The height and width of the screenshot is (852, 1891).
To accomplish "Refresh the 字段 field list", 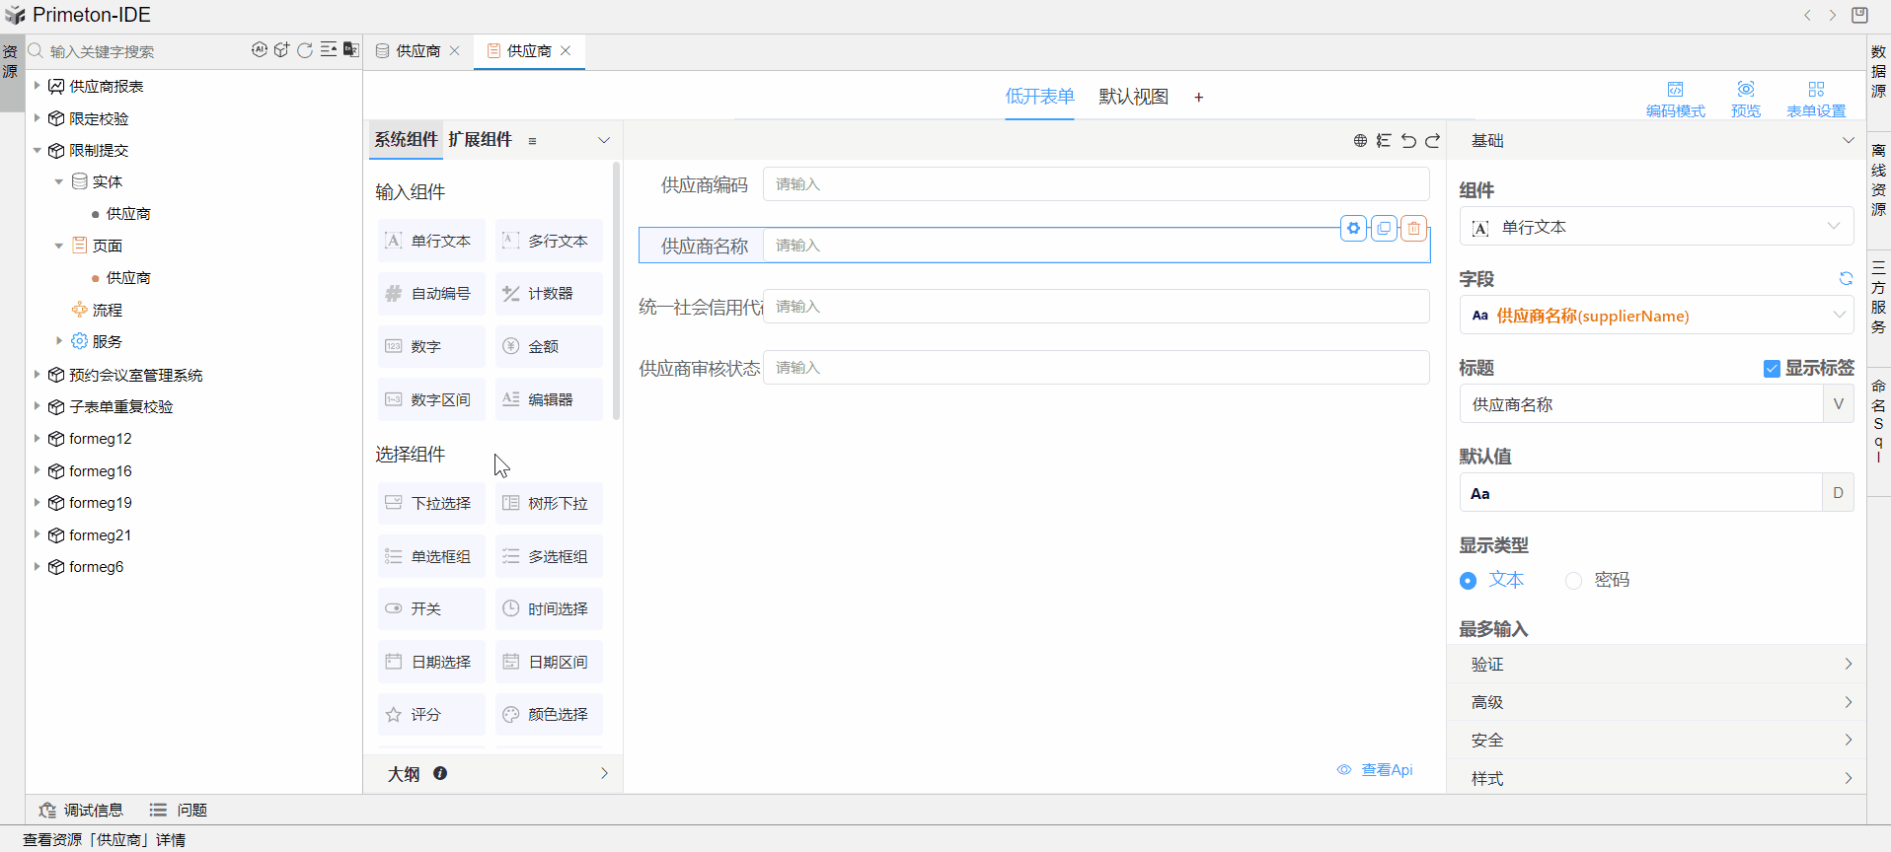I will click(x=1845, y=279).
